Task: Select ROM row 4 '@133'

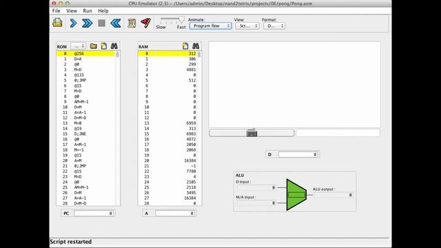Action: pyautogui.click(x=85, y=75)
